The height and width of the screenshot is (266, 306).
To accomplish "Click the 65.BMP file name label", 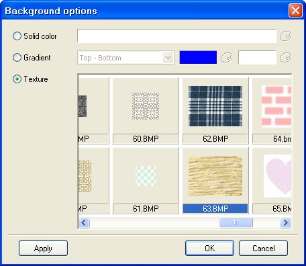I will [x=272, y=209].
